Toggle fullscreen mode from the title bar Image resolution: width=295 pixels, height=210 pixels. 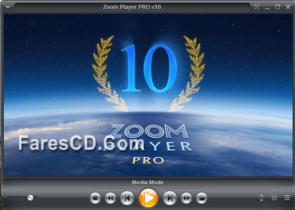(257, 7)
